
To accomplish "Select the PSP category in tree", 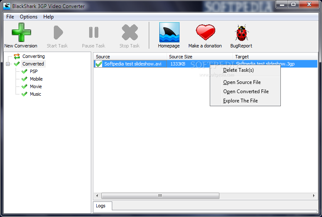I will coord(34,71).
